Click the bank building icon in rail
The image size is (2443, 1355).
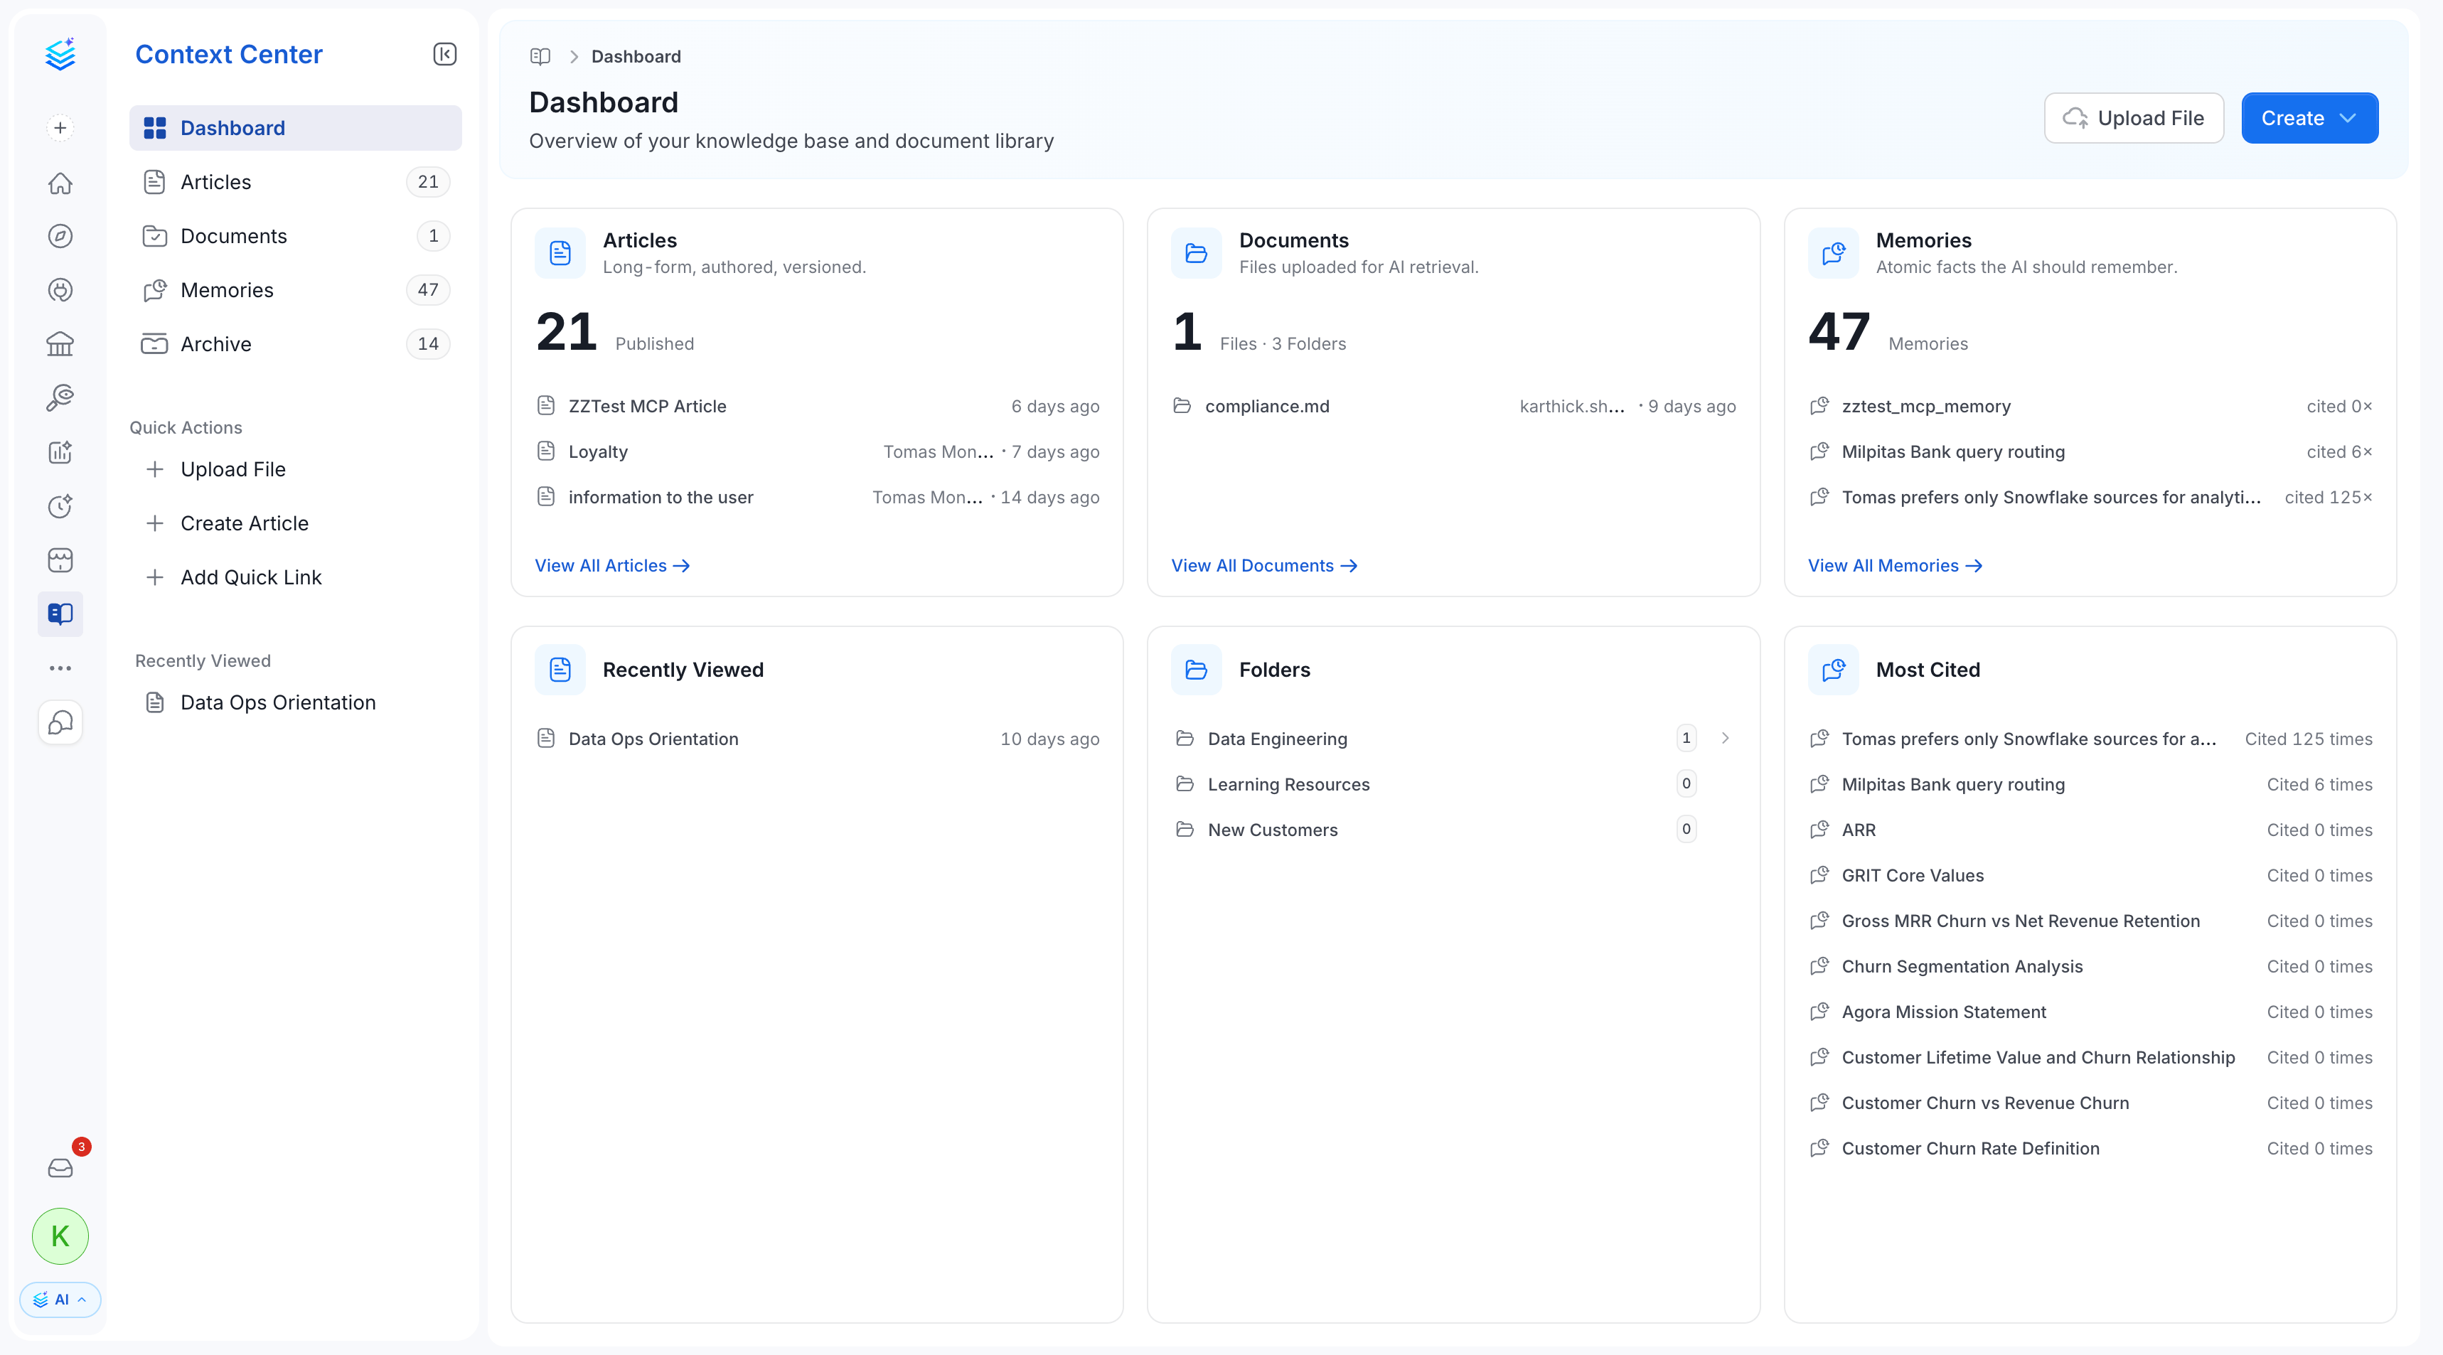(x=60, y=343)
